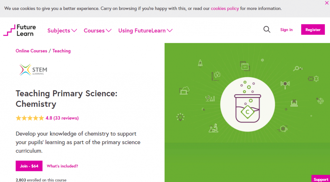Click the STEM Learning logo
This screenshot has height=182, width=330.
click(33, 70)
